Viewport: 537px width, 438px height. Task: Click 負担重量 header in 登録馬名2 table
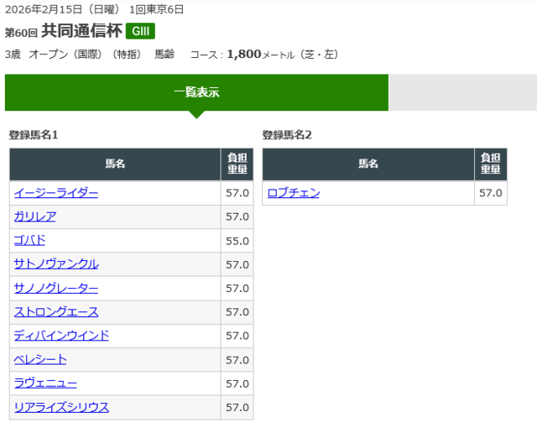point(490,164)
